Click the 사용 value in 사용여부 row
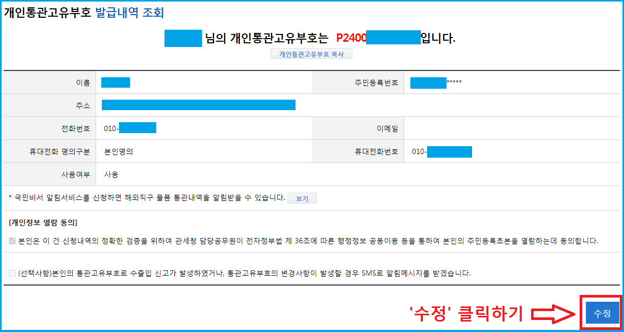 (112, 174)
